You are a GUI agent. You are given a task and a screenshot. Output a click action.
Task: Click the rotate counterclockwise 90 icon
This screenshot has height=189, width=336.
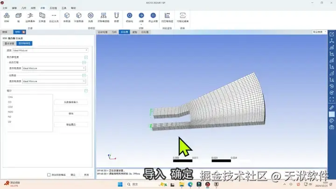pyautogui.click(x=332, y=86)
